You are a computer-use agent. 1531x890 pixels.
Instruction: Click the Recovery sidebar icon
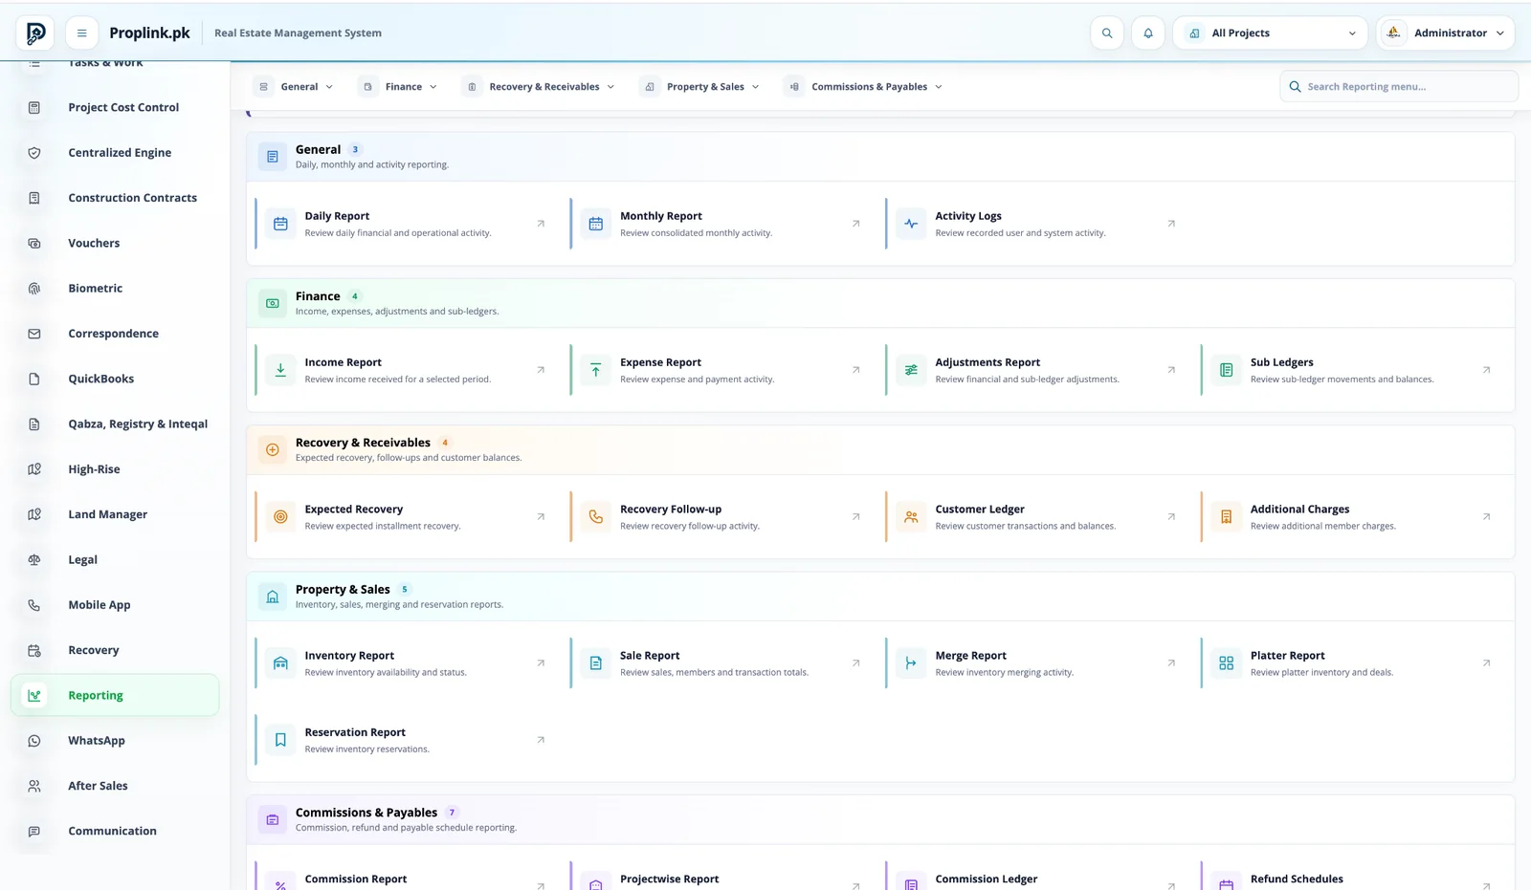(x=34, y=651)
